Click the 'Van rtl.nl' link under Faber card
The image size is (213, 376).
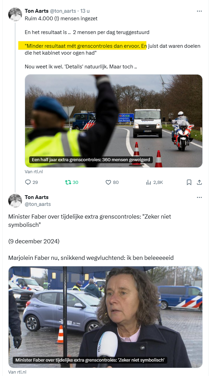pos(17,372)
